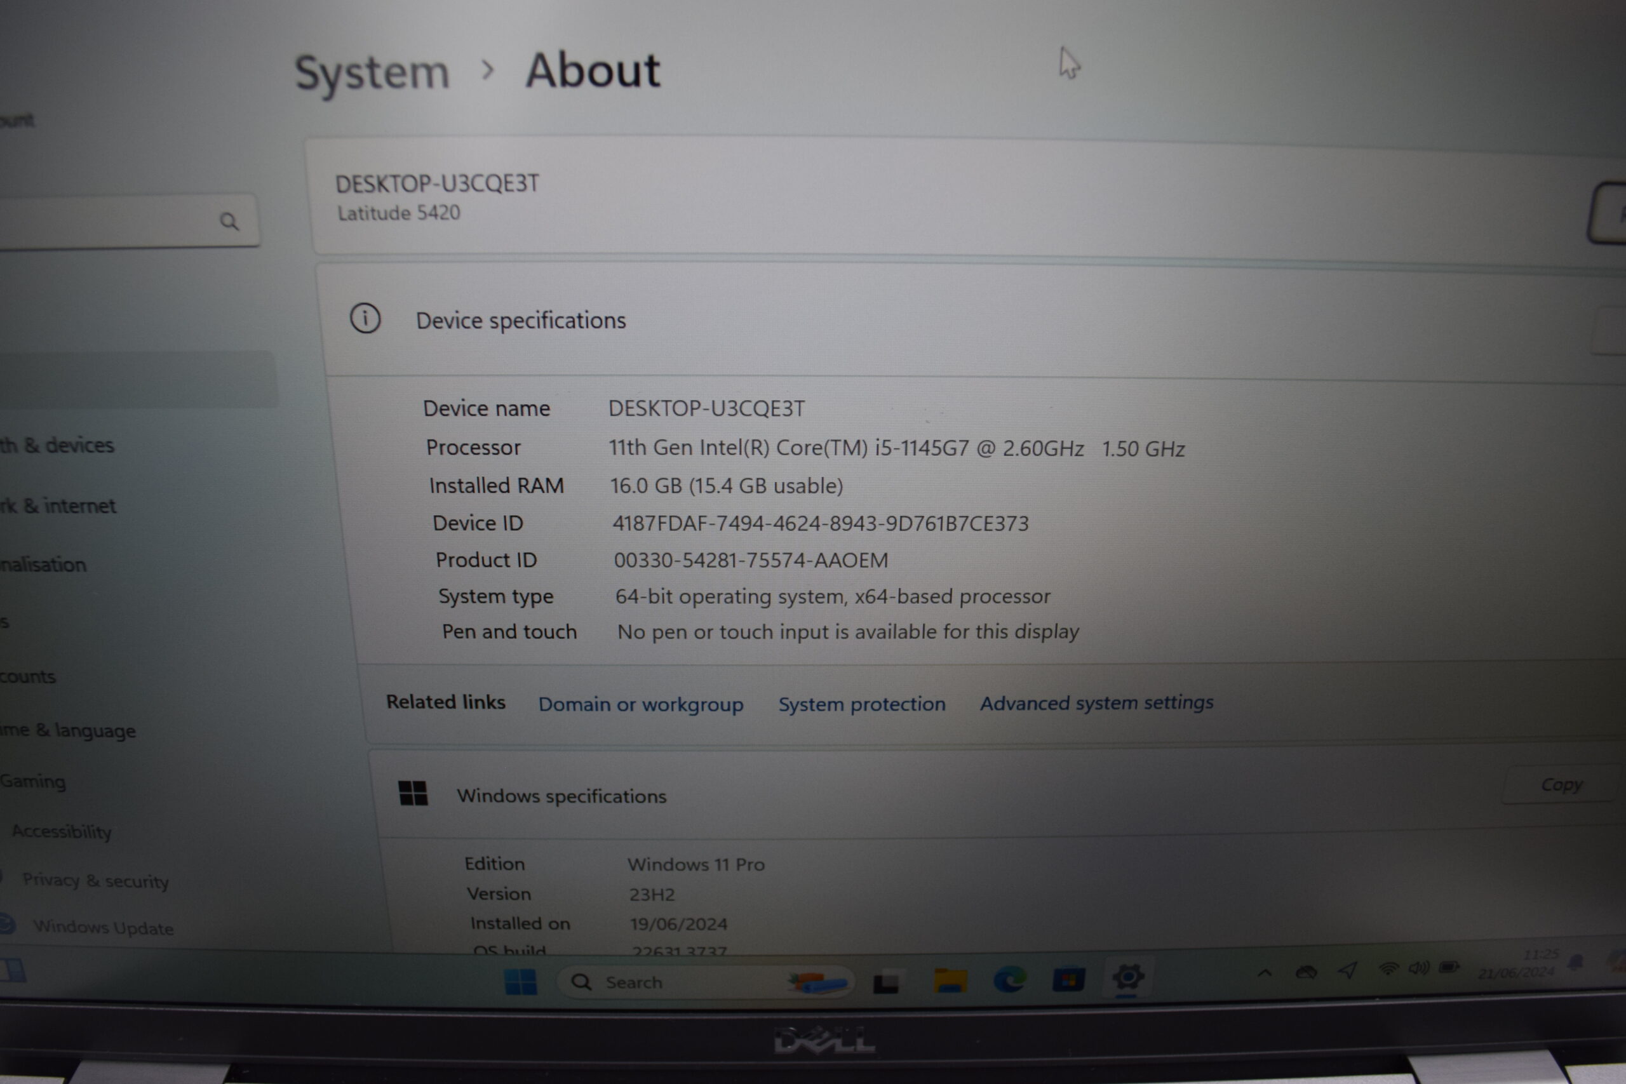Click the Pen and touch value text
The width and height of the screenshot is (1626, 1084).
coord(849,632)
